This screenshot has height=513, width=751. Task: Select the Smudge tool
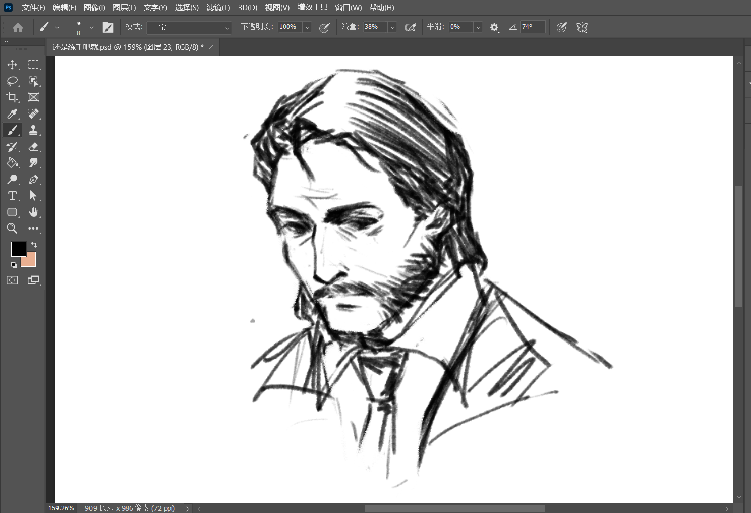(x=33, y=163)
